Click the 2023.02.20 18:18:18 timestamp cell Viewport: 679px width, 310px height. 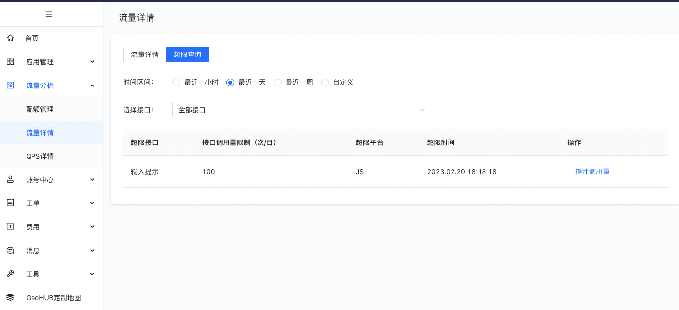point(462,172)
